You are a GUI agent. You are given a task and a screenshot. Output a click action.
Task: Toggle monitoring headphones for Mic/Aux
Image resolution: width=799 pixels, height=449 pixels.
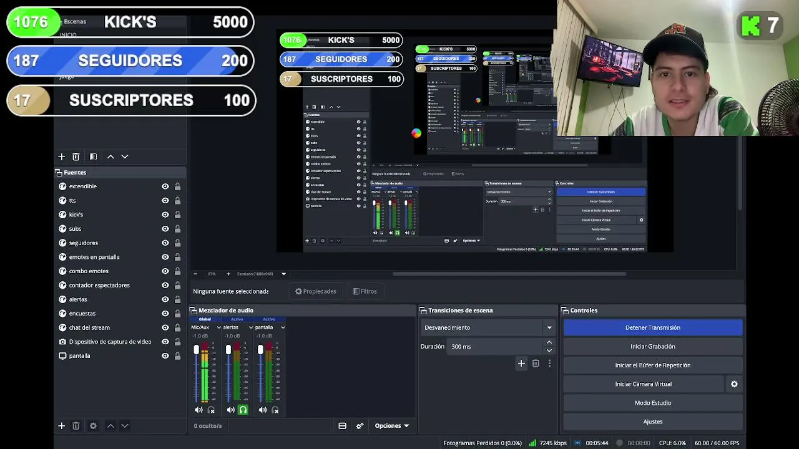(x=211, y=410)
